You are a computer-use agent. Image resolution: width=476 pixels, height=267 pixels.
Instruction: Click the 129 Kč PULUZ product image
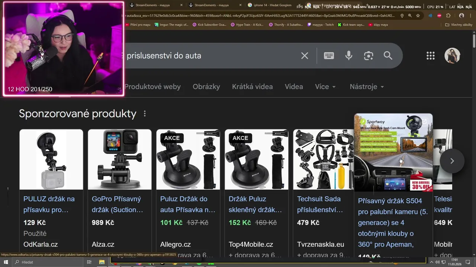click(51, 159)
